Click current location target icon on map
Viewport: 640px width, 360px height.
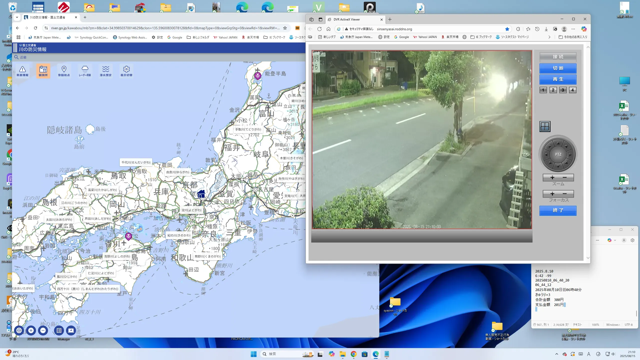pyautogui.click(x=19, y=330)
